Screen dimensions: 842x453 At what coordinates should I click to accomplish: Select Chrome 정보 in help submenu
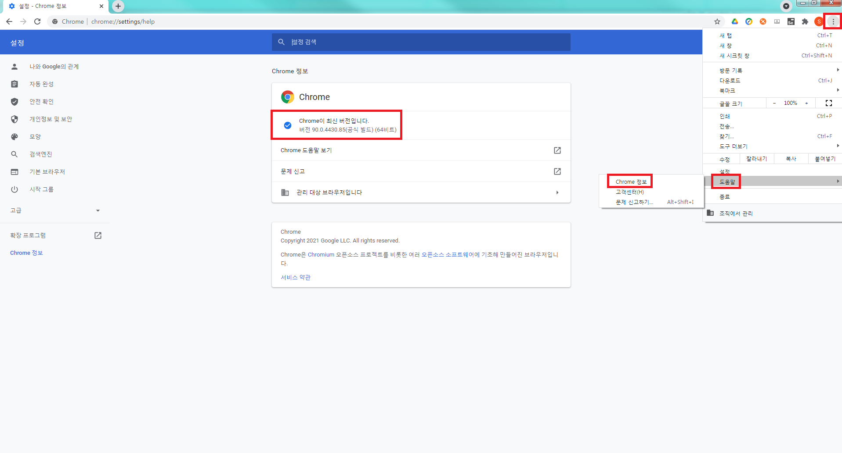[x=652, y=182]
